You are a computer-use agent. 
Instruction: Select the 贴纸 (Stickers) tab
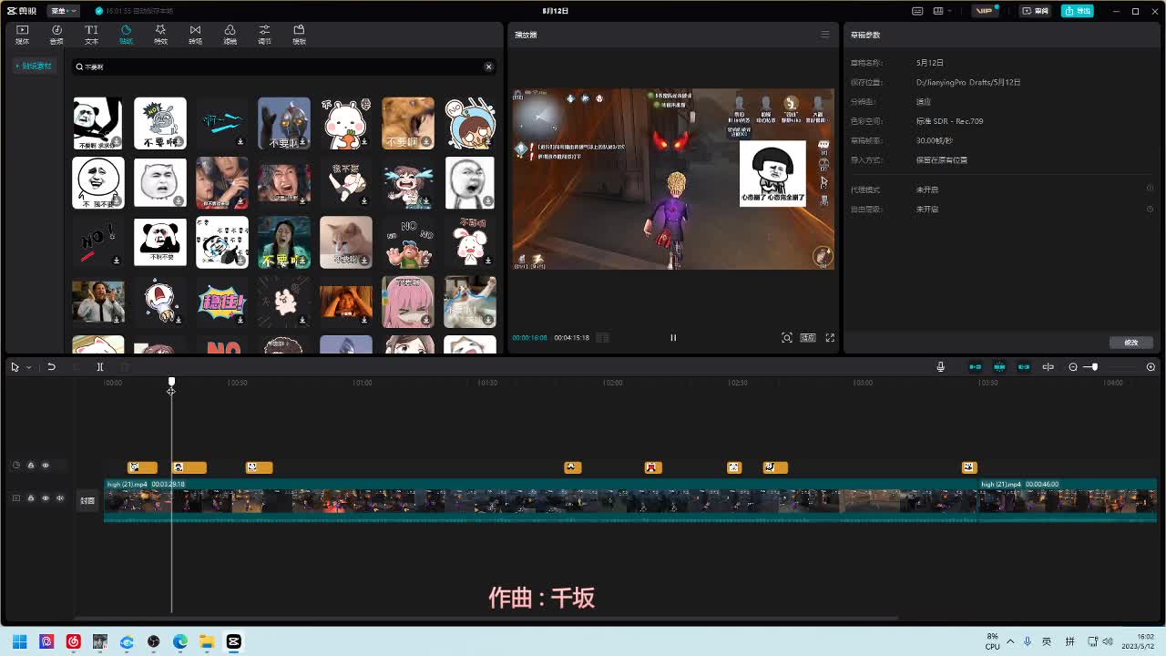[x=126, y=35]
